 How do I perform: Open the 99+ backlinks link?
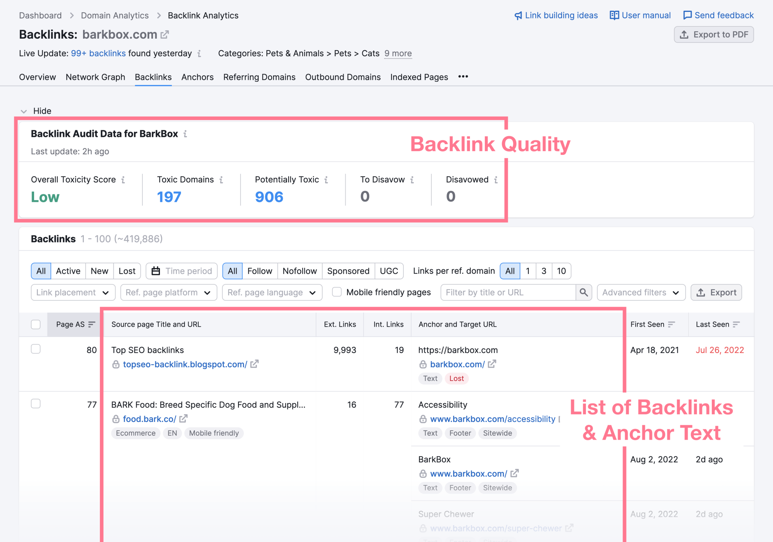click(x=98, y=54)
